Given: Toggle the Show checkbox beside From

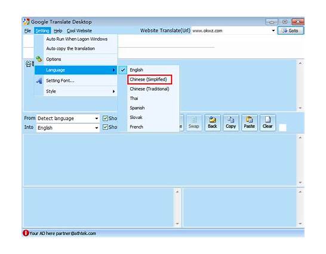Looking at the screenshot, I should click(105, 118).
